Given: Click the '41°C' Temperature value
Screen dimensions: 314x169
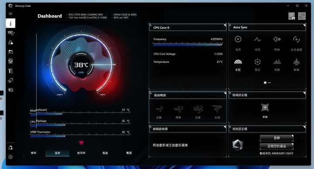Looking at the screenshot, I should point(220,62).
